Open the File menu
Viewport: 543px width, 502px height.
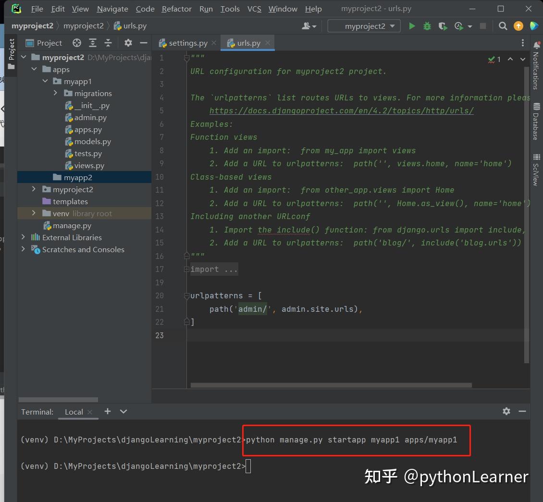(x=37, y=9)
